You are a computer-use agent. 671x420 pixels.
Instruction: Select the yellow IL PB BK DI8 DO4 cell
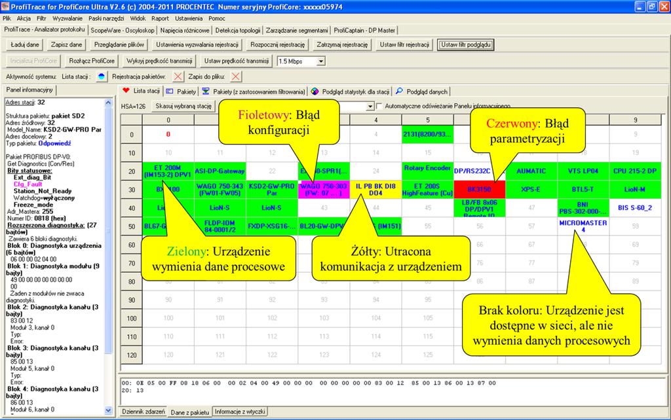tap(375, 189)
